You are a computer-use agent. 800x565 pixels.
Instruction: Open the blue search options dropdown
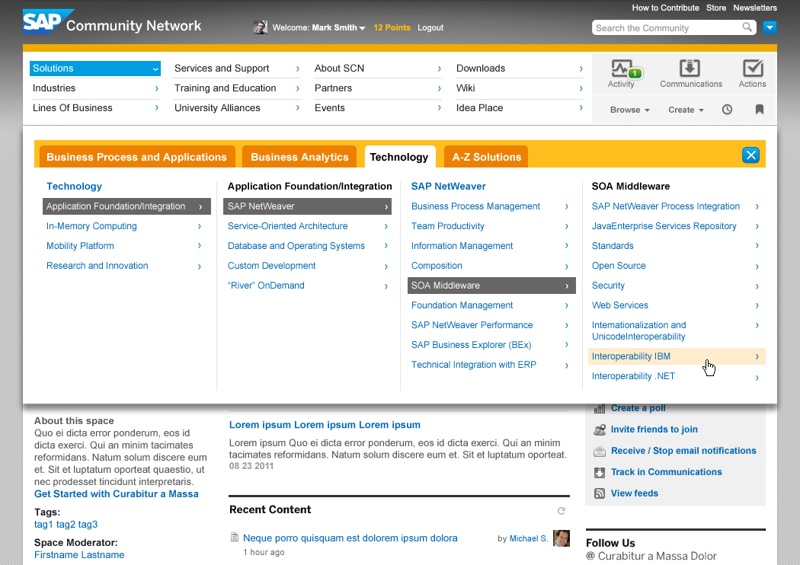[770, 27]
